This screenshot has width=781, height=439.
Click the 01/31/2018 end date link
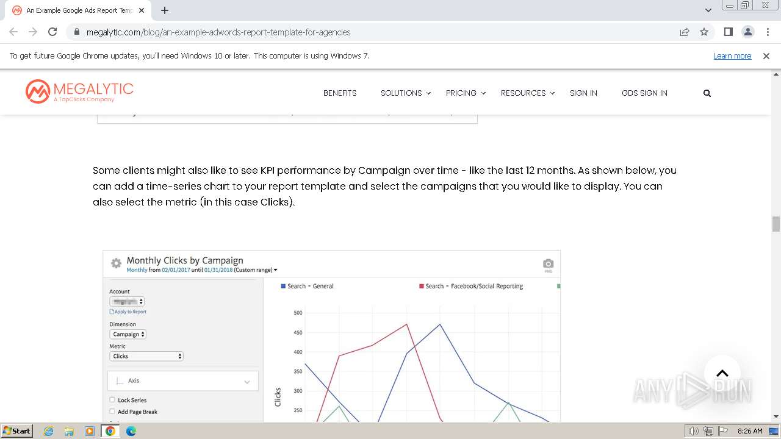click(218, 270)
